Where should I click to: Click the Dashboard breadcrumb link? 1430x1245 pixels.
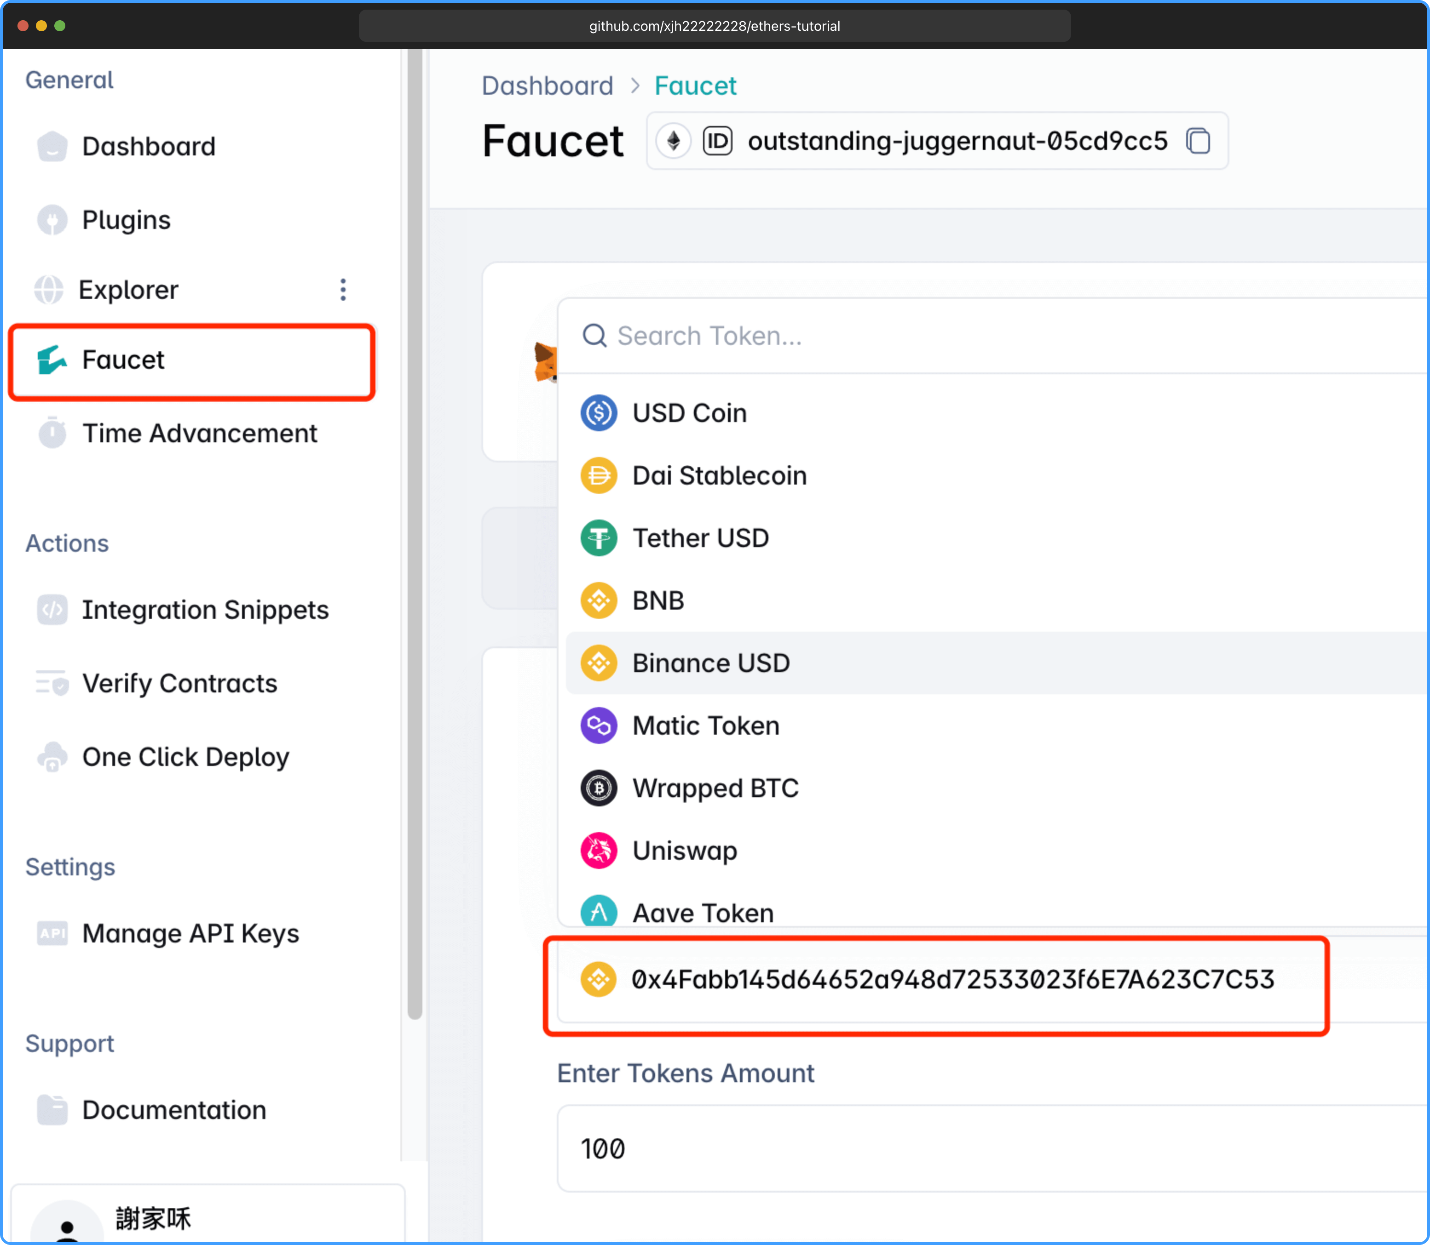(547, 86)
